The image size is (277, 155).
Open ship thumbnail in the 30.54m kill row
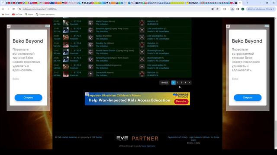(66, 52)
